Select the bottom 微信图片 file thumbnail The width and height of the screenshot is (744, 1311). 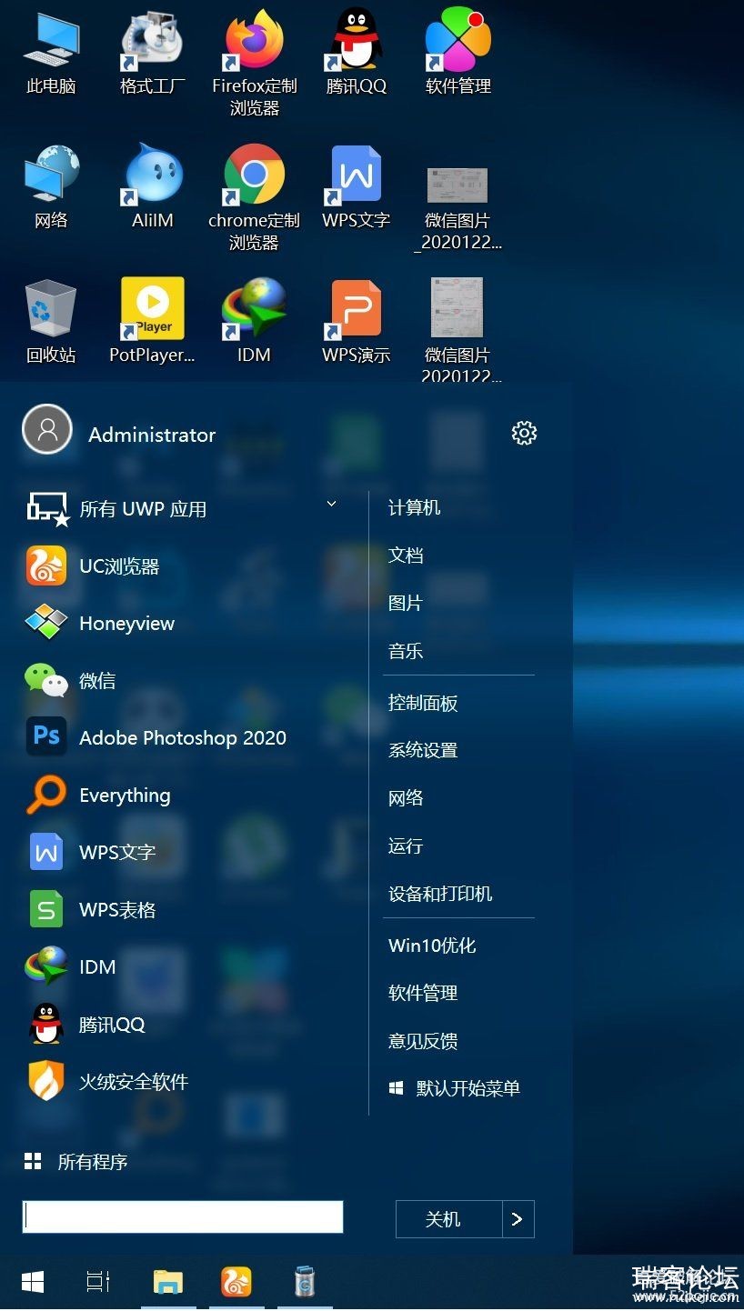click(458, 330)
